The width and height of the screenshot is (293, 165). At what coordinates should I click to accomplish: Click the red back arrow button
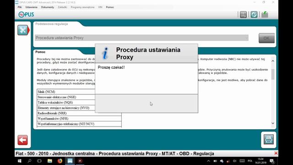pos(22,140)
